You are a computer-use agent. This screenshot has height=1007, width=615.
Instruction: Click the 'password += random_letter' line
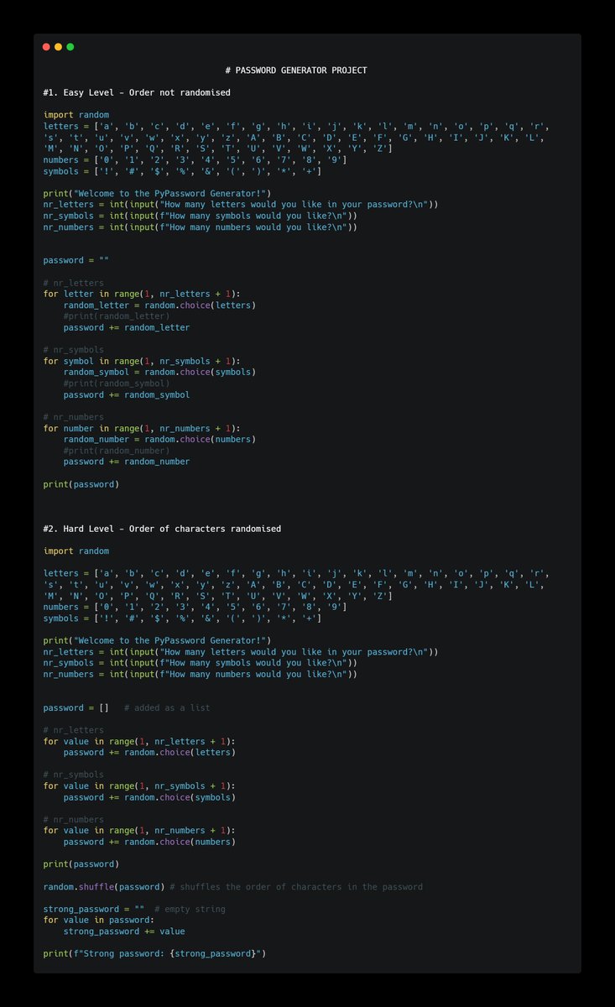pos(127,327)
